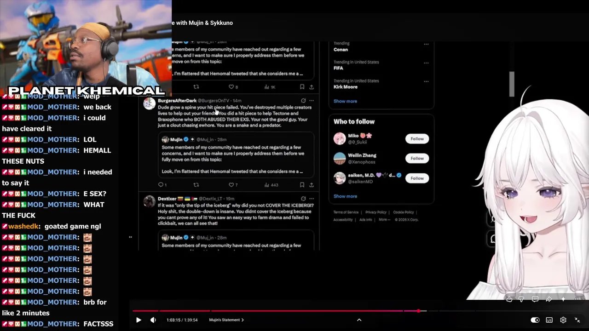Image resolution: width=589 pixels, height=331 pixels.
Task: Show more trending topics
Action: click(345, 101)
